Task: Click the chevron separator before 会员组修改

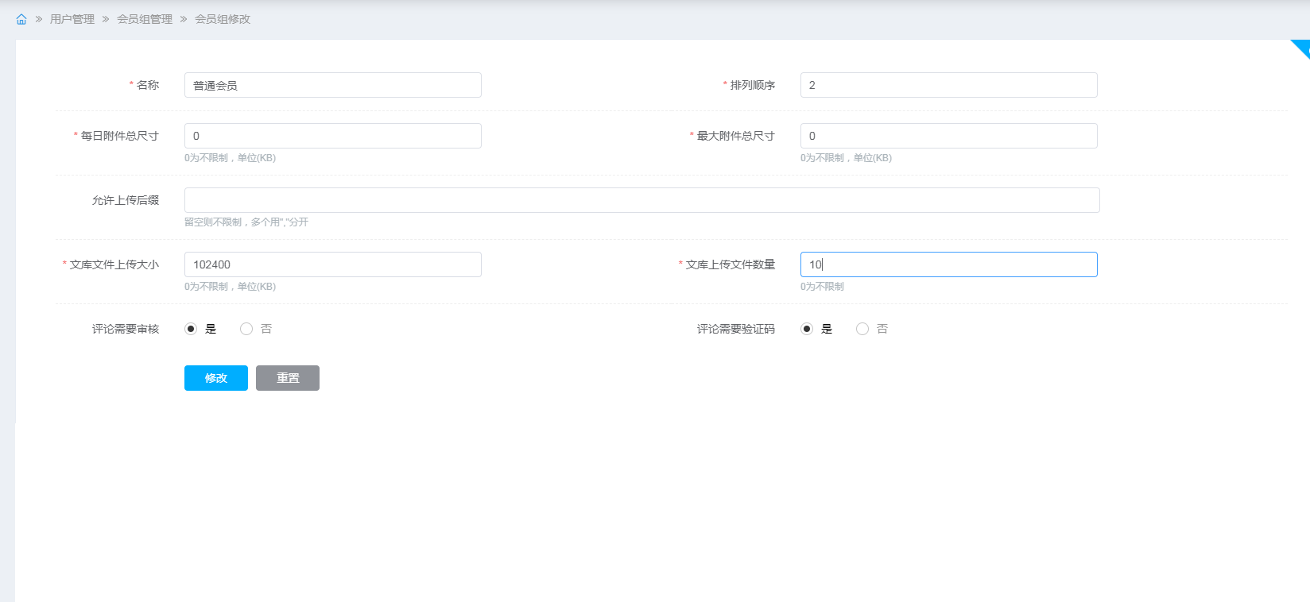Action: click(184, 19)
